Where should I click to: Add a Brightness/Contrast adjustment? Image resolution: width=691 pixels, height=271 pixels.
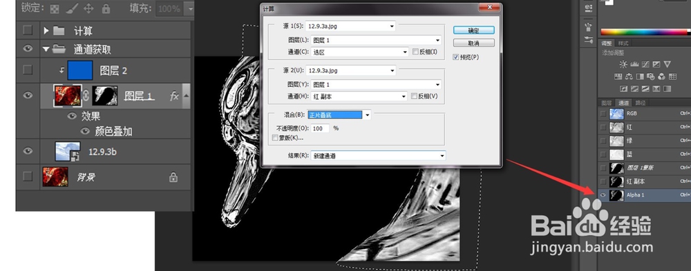623,64
